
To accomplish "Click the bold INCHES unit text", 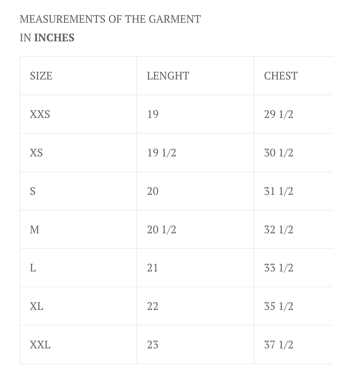I will coord(54,38).
